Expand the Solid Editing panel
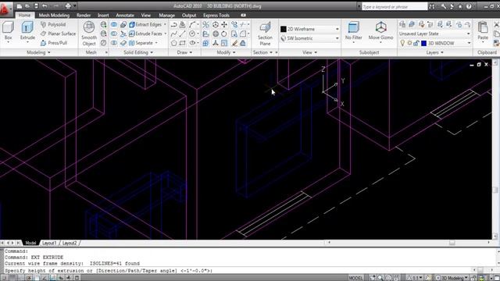500x281 pixels. (x=138, y=52)
